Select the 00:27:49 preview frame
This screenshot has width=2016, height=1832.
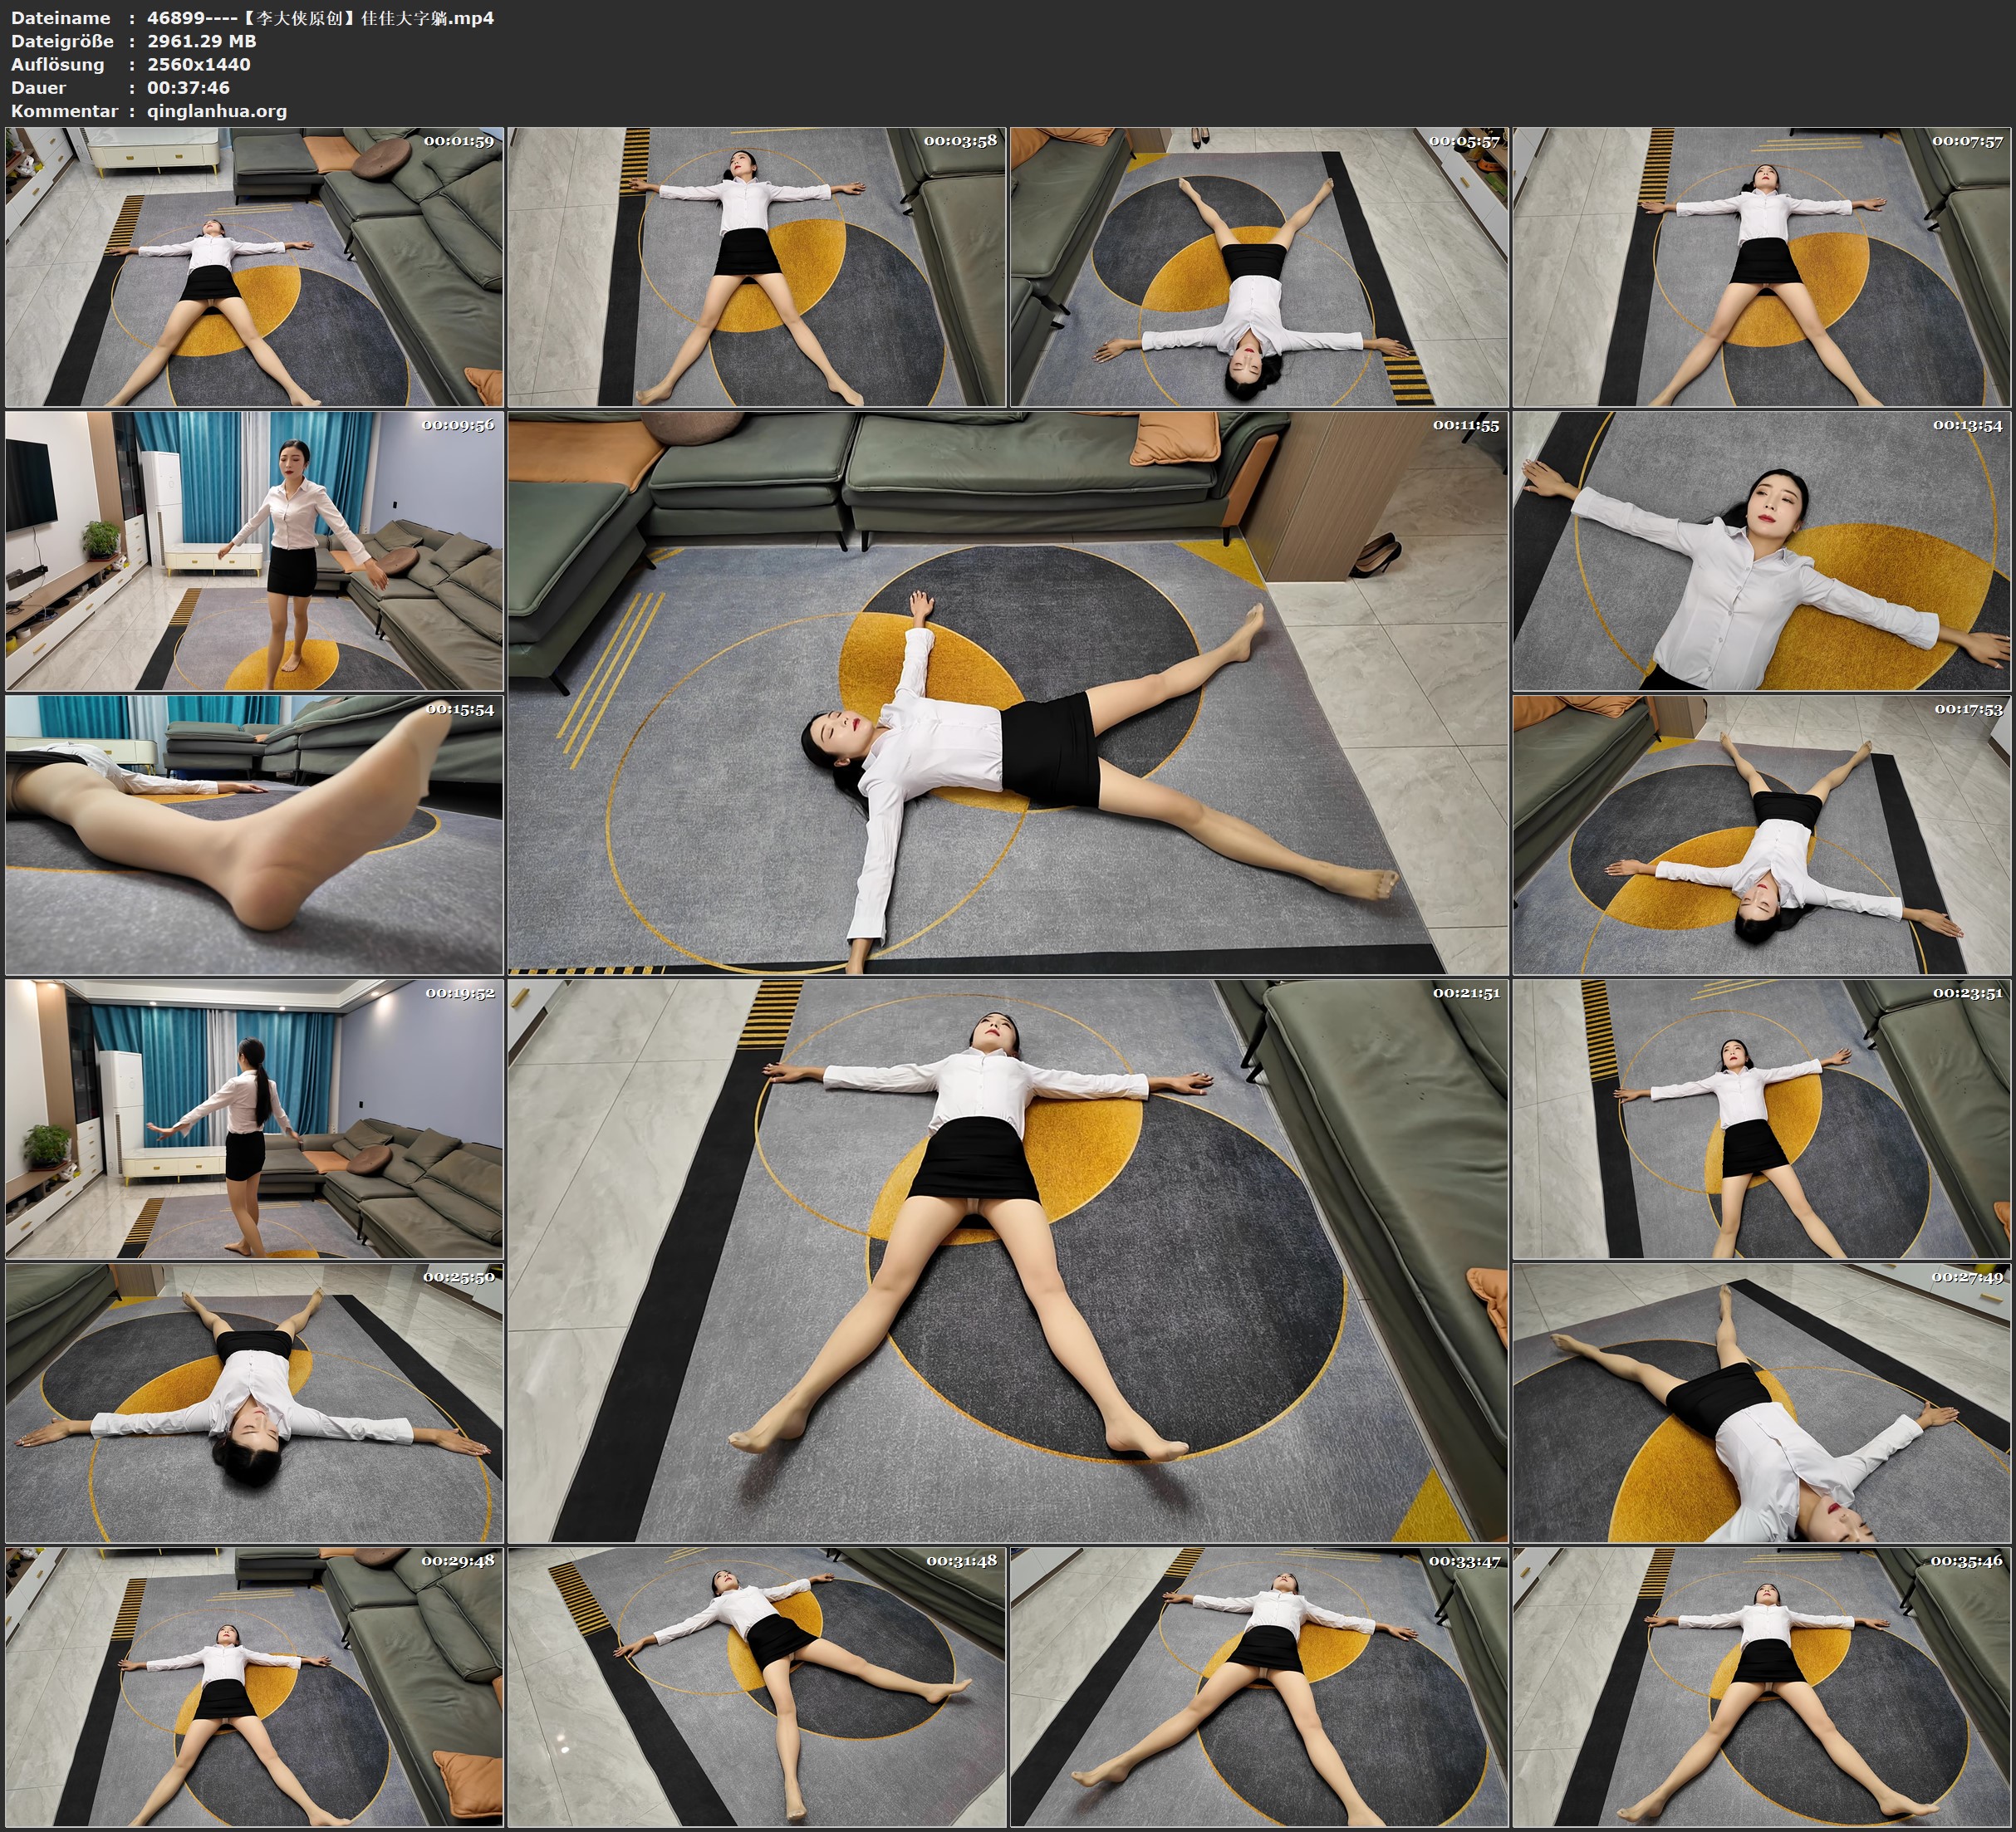pos(1762,1403)
